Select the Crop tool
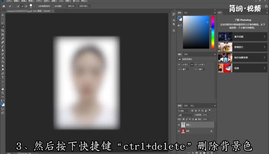The height and width of the screenshot is (154, 269). click(x=3, y=30)
